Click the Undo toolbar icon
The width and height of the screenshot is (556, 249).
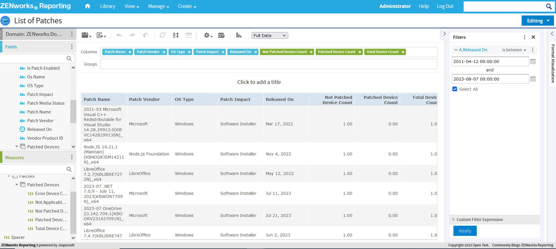[119, 35]
